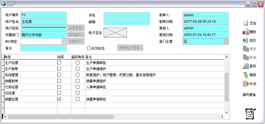Enable the 失效标志 checkbox
265x124 pixels.
(89, 48)
